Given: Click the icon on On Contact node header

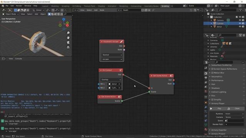Looking at the screenshot, I should coord(120,70).
